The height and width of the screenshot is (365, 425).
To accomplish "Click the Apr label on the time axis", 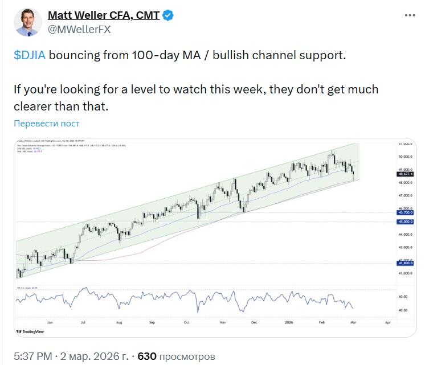I will 387,322.
